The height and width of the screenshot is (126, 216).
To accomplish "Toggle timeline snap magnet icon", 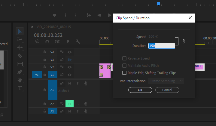I will click(47, 41).
